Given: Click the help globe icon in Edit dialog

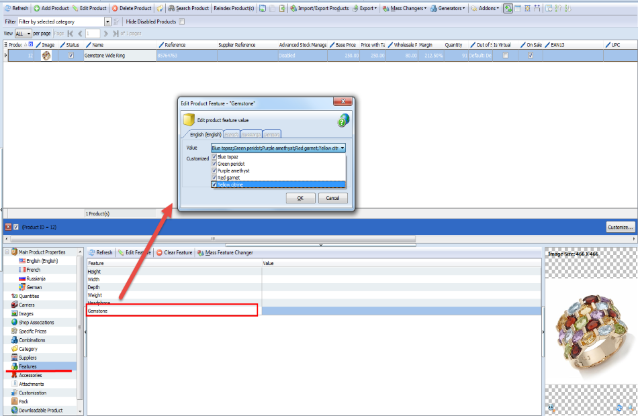Looking at the screenshot, I should click(x=343, y=120).
